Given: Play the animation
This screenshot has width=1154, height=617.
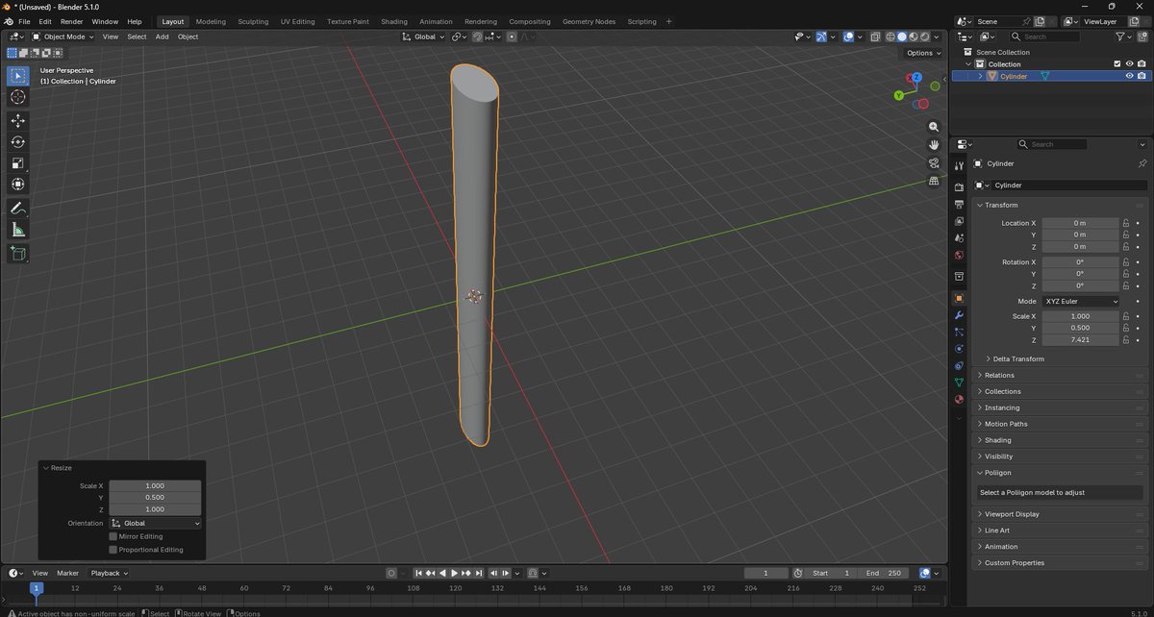Looking at the screenshot, I should tap(454, 573).
